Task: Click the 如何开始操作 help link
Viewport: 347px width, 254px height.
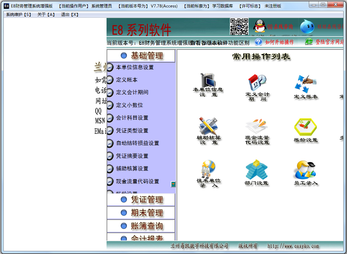Action: (279, 42)
